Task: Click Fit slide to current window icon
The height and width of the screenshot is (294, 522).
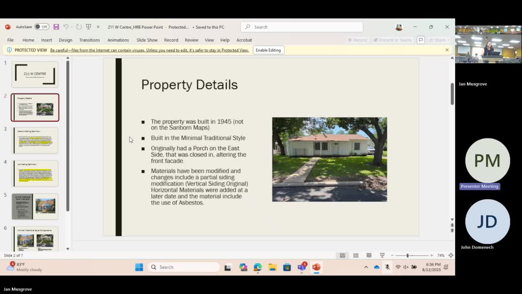Action: coord(451,255)
